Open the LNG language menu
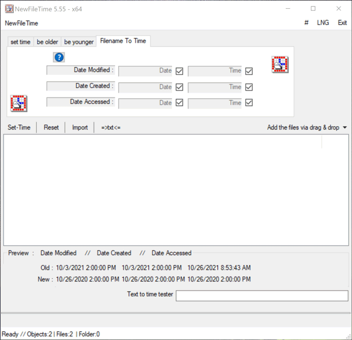 coord(323,23)
